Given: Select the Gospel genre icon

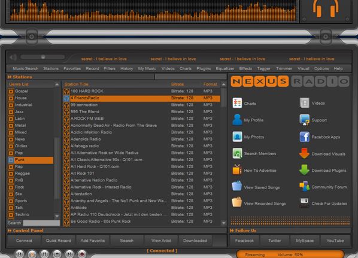Looking at the screenshot, I should [11, 92].
